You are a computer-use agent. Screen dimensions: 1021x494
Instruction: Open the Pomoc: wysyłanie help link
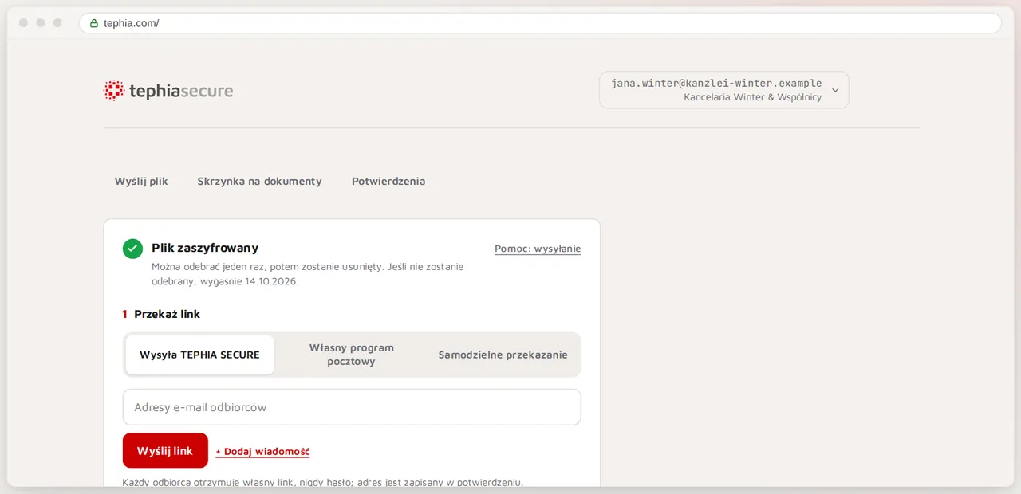click(538, 249)
